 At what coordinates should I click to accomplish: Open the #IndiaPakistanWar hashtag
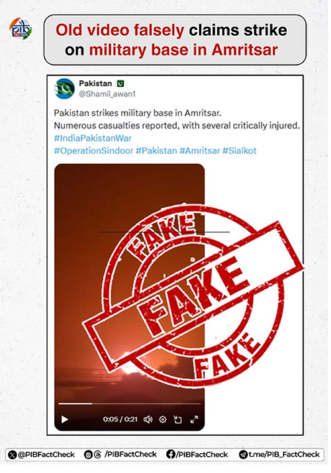tap(93, 138)
